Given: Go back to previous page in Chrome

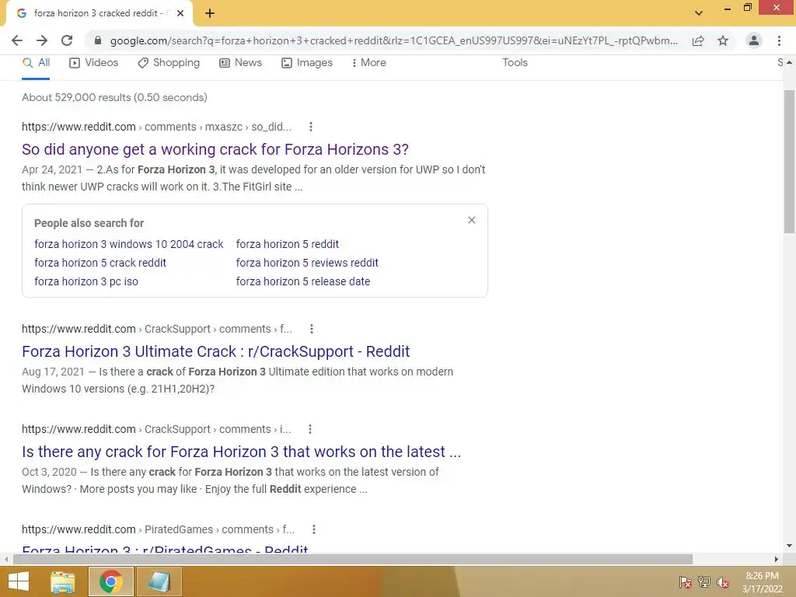Looking at the screenshot, I should pyautogui.click(x=17, y=40).
